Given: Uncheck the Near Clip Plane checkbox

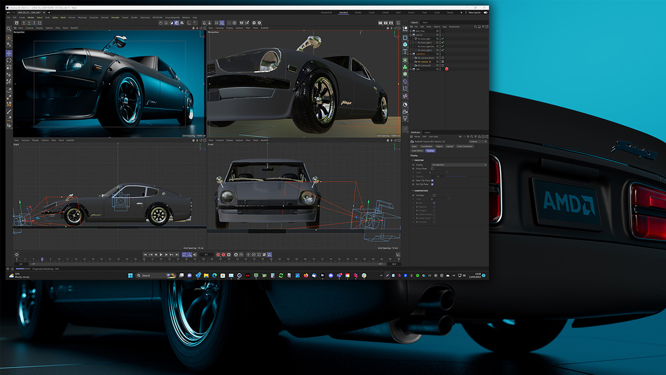Looking at the screenshot, I should 432,180.
